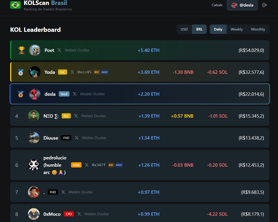This screenshot has width=278, height=222.
Task: Click the pedrolucio (humble arc) name
Action: (x=55, y=165)
